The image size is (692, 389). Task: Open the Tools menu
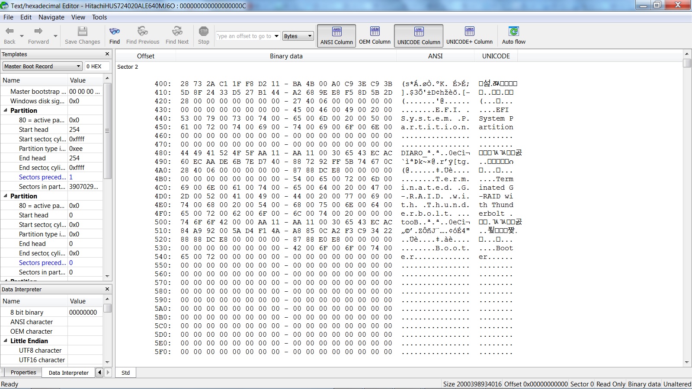point(99,17)
